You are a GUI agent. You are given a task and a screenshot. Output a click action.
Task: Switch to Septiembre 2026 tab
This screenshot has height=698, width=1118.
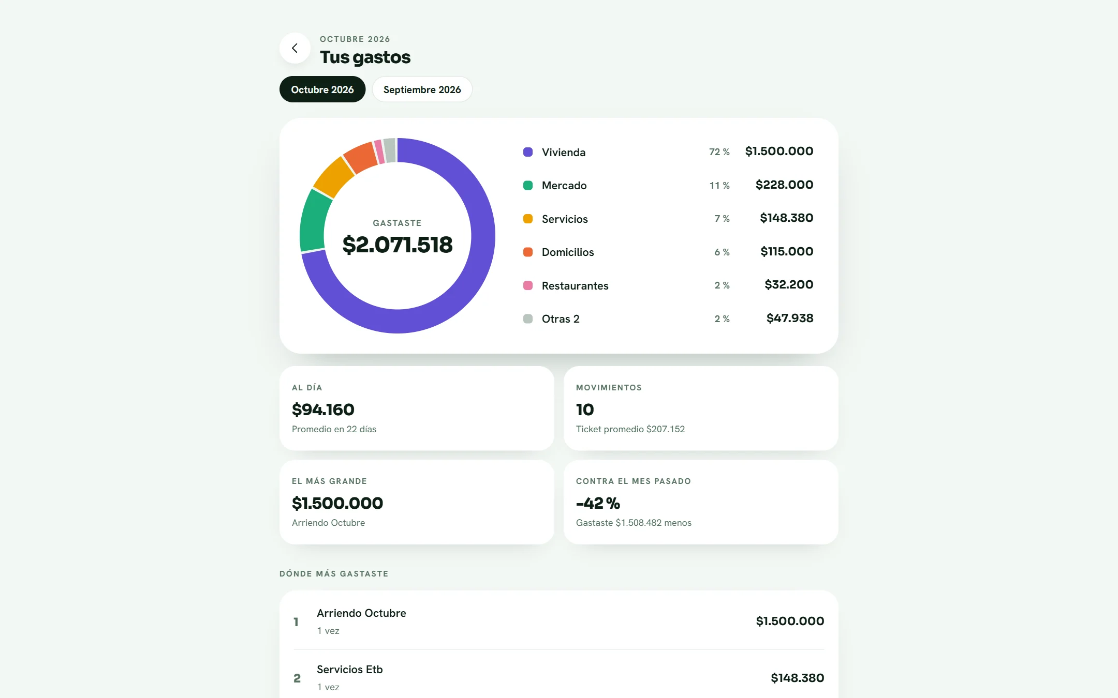(422, 89)
